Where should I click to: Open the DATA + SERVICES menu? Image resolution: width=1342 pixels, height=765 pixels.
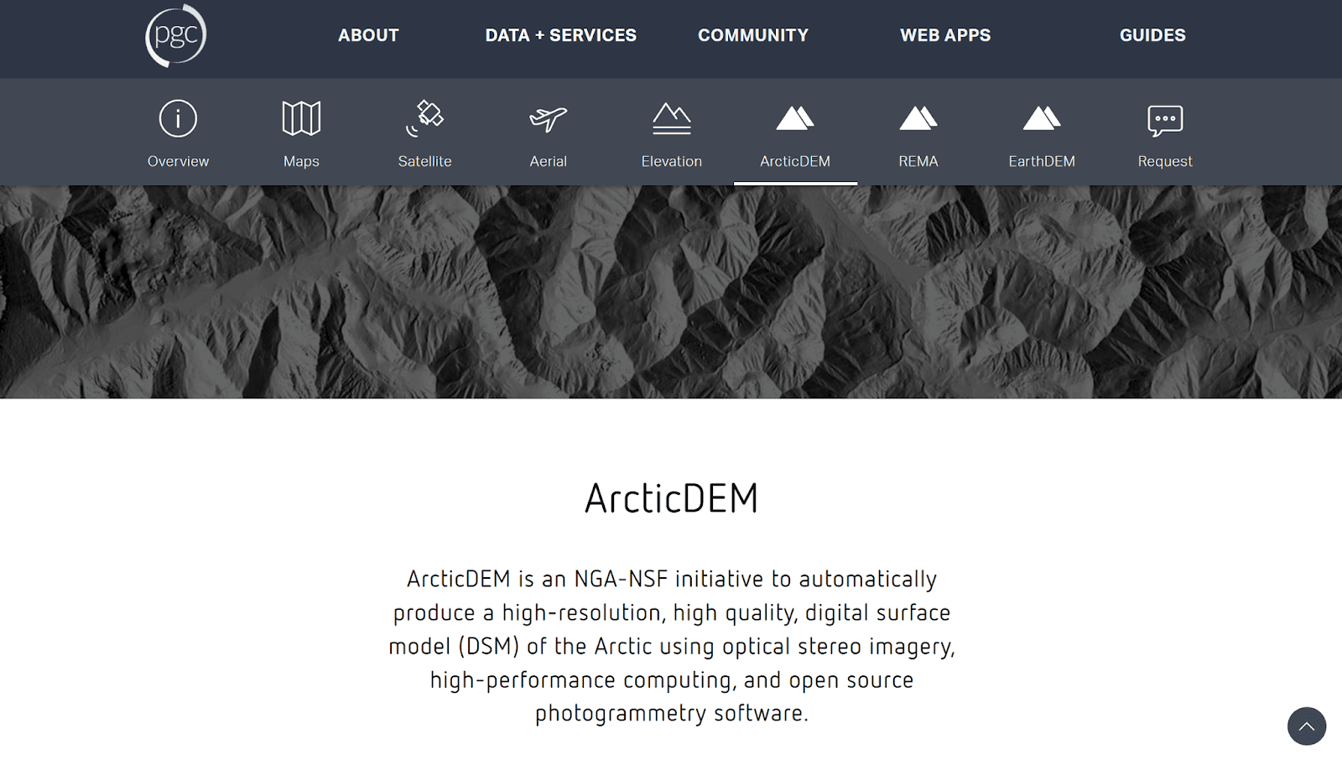560,35
